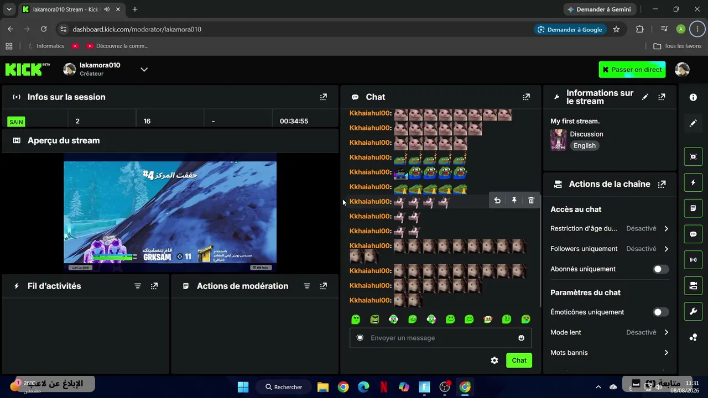Click the pencil edit-layout icon in right sidebar

coord(693,123)
